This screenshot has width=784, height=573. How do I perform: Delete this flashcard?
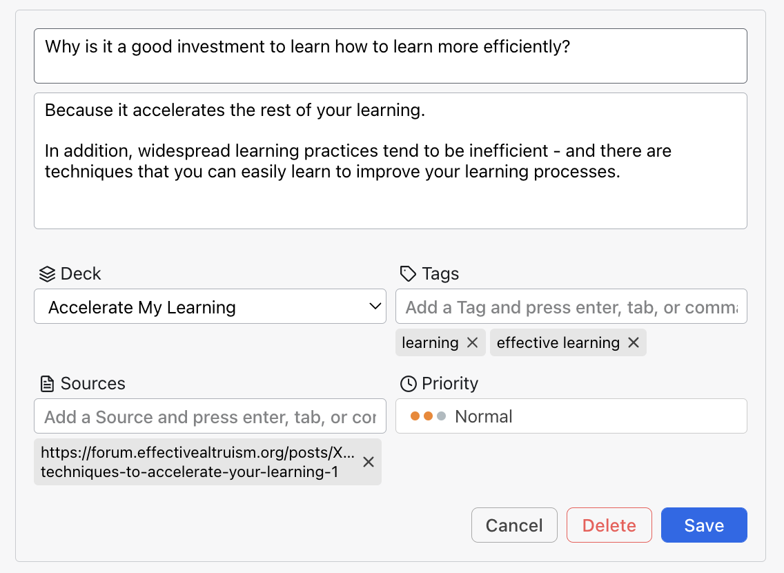(x=609, y=525)
